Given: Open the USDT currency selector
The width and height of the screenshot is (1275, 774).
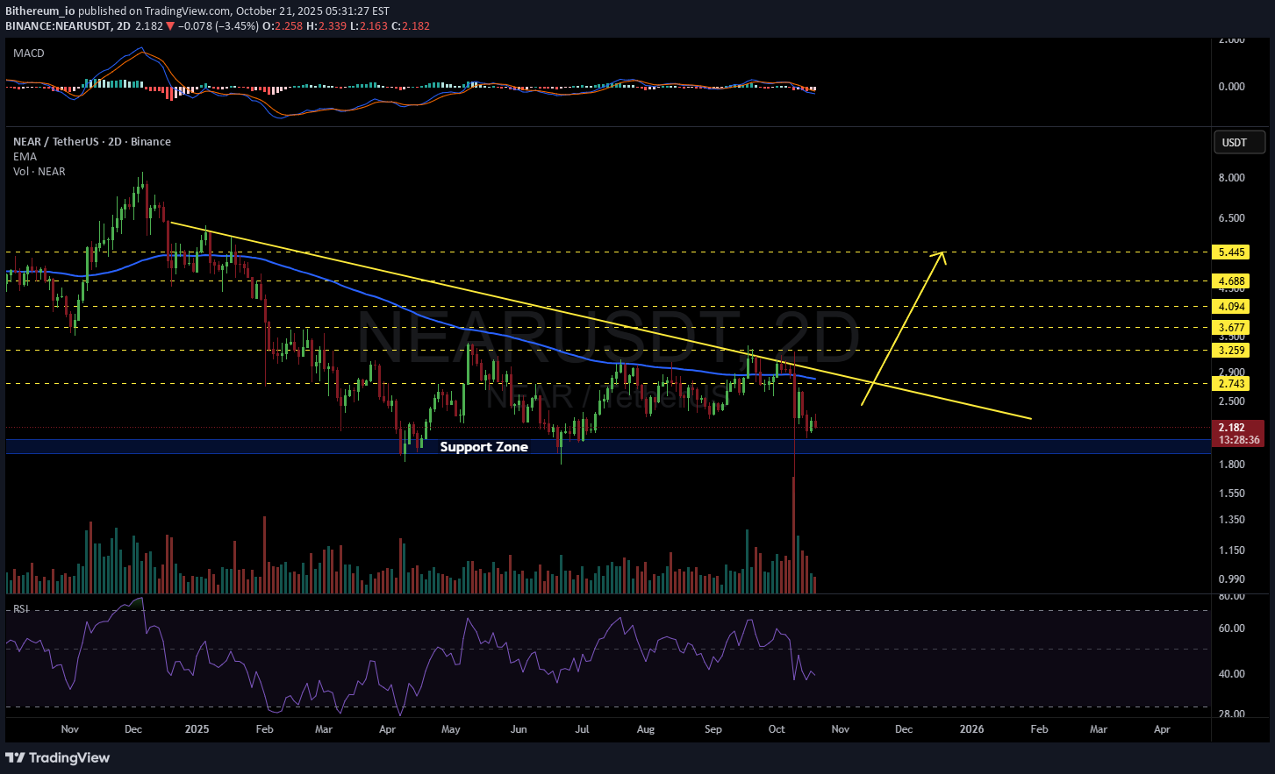Looking at the screenshot, I should (1234, 142).
